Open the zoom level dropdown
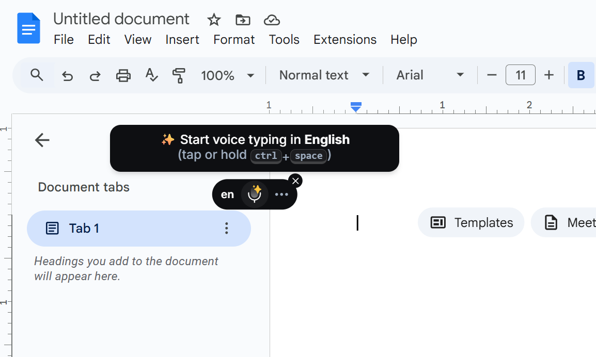 (227, 75)
